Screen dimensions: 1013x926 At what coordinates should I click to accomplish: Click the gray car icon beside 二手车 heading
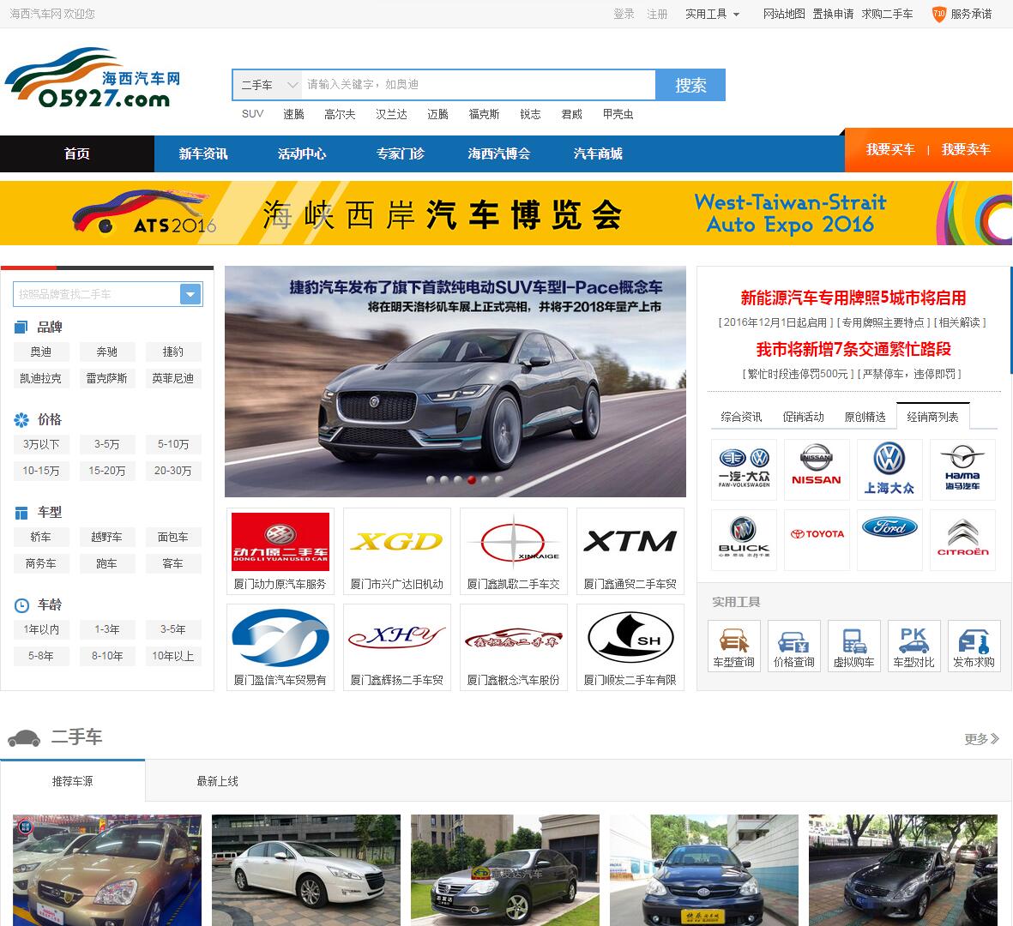(24, 737)
